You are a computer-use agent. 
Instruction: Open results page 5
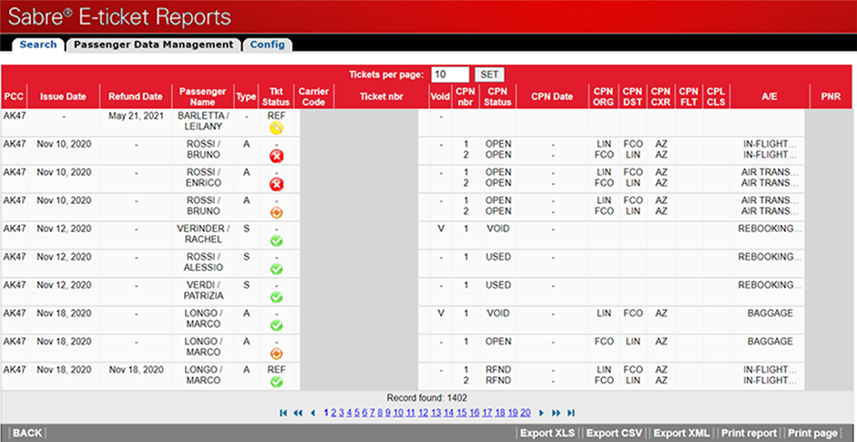(x=357, y=413)
